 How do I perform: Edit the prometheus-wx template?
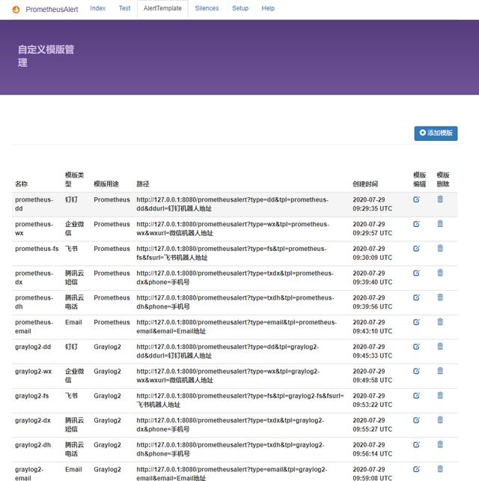[416, 224]
